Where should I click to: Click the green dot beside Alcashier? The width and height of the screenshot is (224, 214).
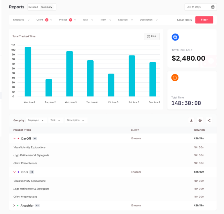17,206
